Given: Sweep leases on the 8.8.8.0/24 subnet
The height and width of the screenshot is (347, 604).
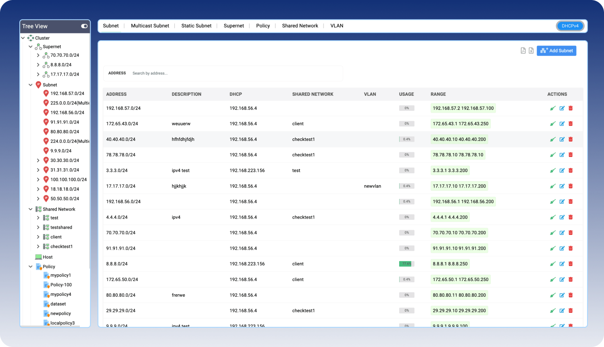Looking at the screenshot, I should (x=553, y=264).
